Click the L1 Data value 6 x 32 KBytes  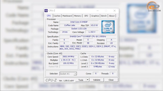point(98,57)
